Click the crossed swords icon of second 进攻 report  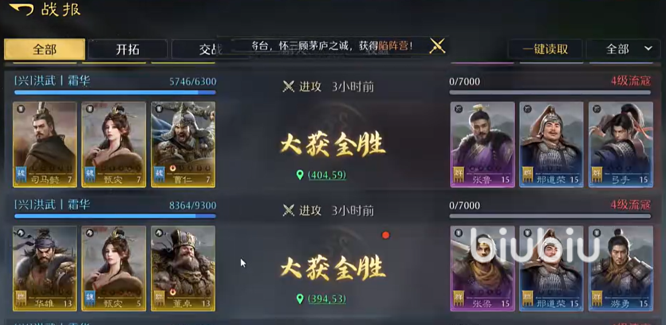[x=289, y=210]
